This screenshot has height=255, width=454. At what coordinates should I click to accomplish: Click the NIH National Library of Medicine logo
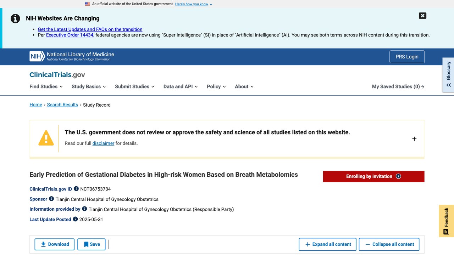coord(72,56)
